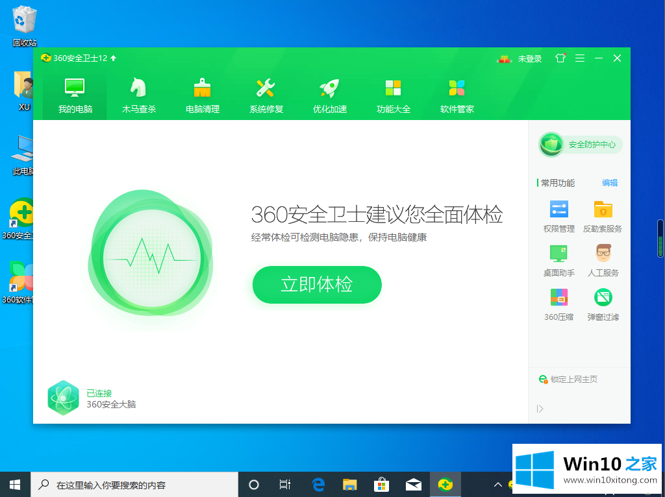Select 360软件管家 desktop shortcut
The image size is (665, 497).
[x=19, y=283]
